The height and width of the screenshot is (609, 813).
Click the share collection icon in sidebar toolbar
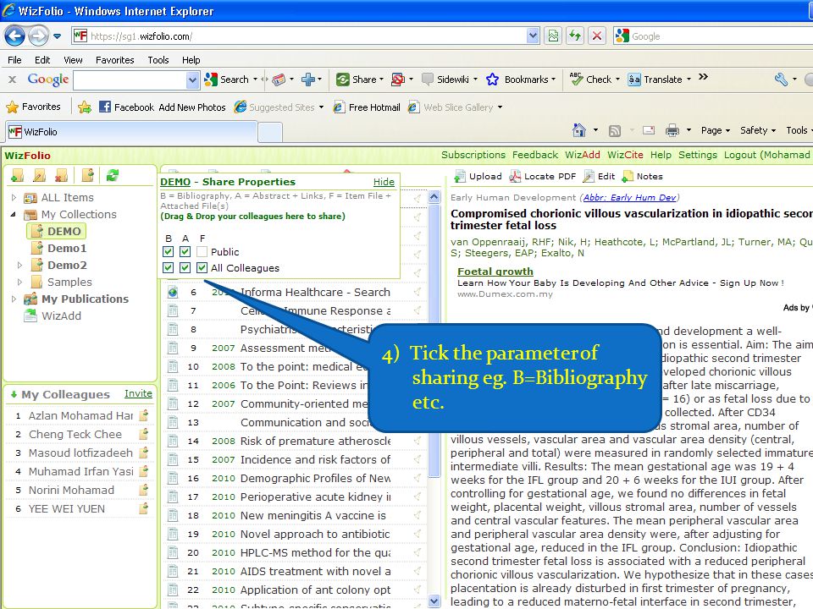pos(87,175)
